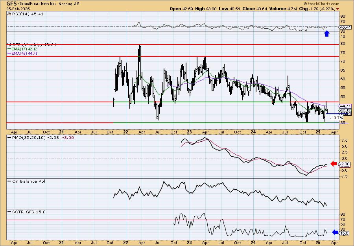Click the EMA(43) 44.71 legend entry
The height and width of the screenshot is (246, 354).
[x=24, y=54]
